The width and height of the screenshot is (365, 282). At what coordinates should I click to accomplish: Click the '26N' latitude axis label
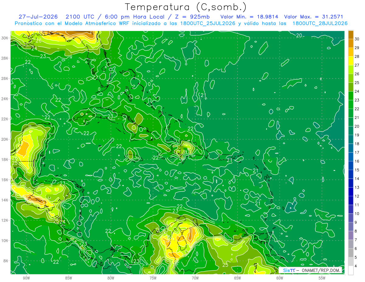coord(5,78)
